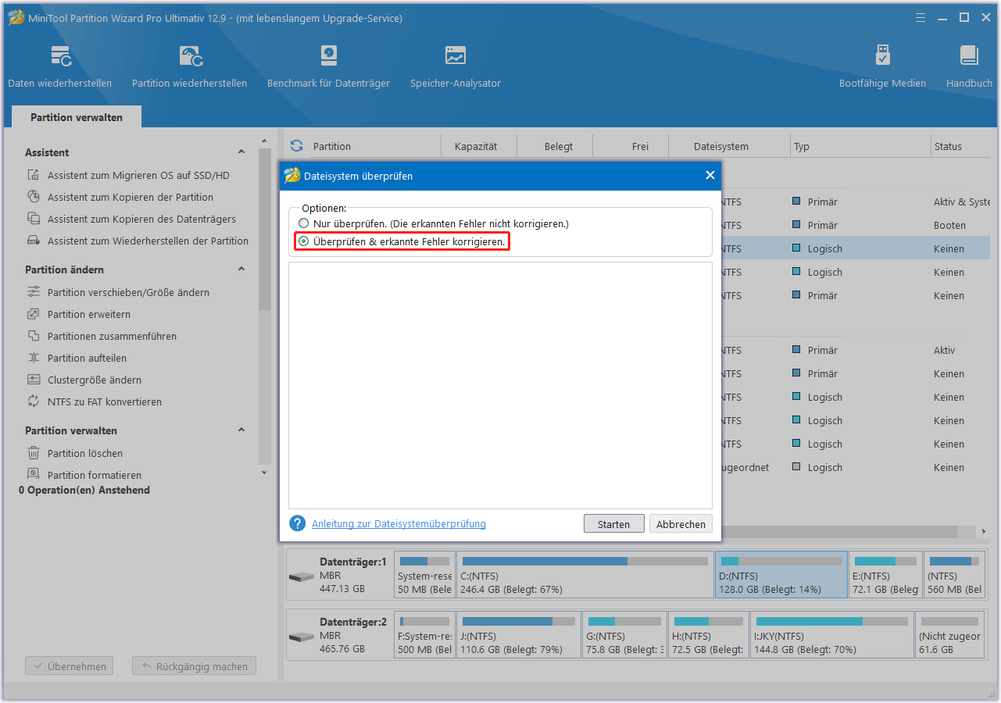Image resolution: width=1001 pixels, height=703 pixels.
Task: Start Assistent zum Kopieren der Partition
Action: click(x=130, y=198)
